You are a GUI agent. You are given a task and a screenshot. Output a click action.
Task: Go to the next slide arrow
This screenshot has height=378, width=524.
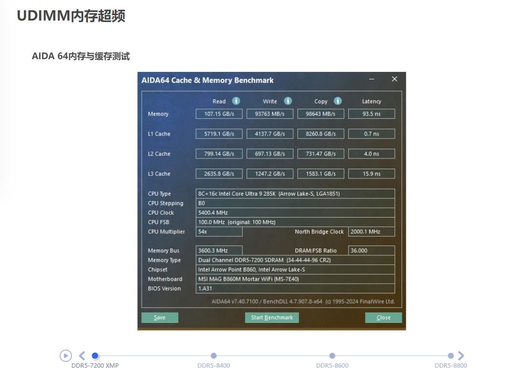coord(461,356)
